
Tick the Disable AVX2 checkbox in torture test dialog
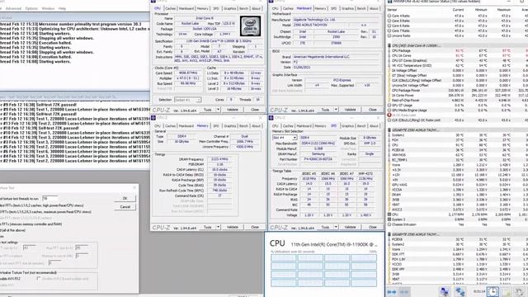(39, 279)
